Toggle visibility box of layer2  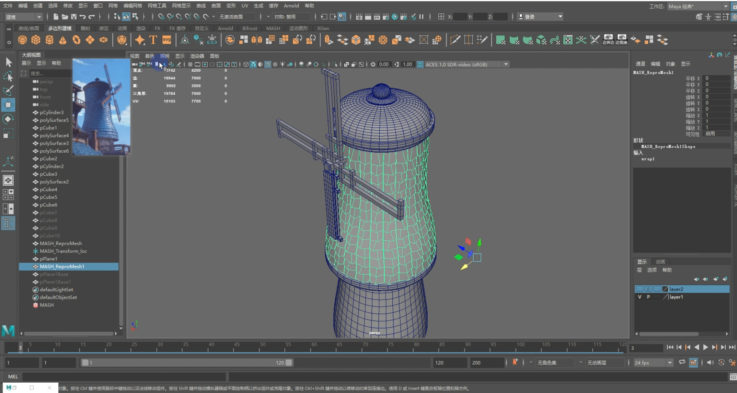(640, 289)
